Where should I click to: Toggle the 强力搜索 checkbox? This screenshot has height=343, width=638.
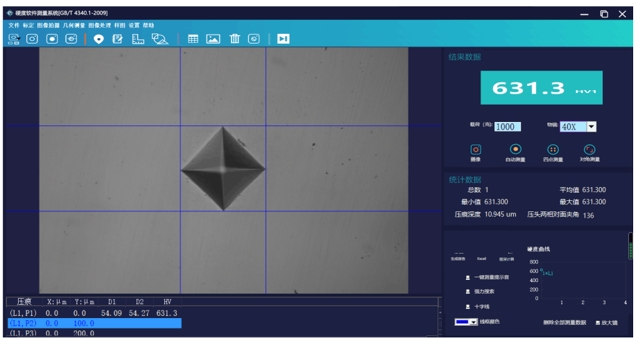tap(467, 292)
